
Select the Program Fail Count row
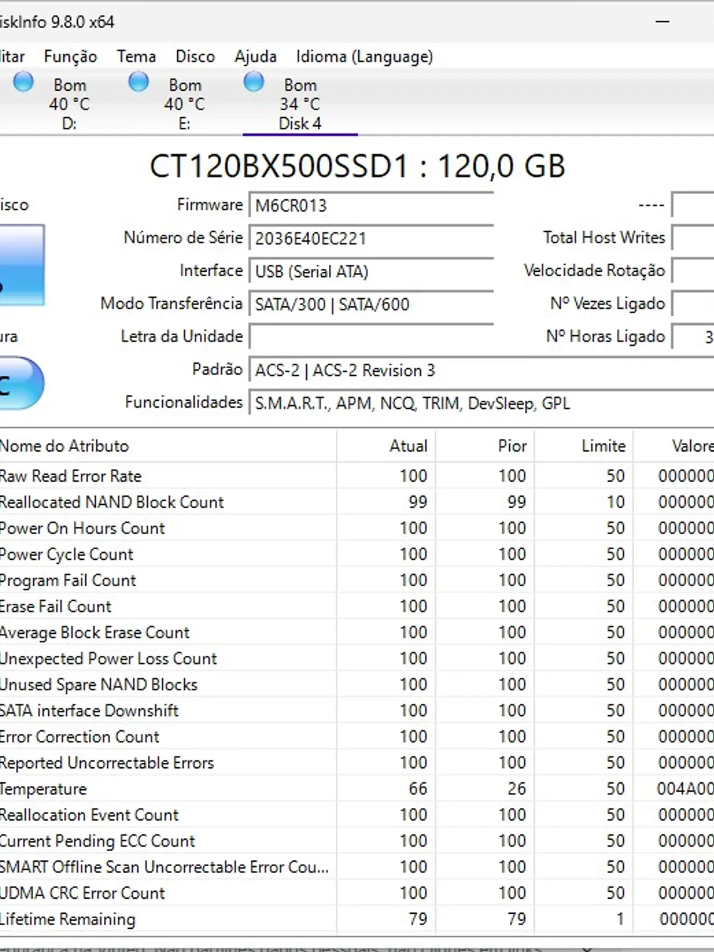357,581
